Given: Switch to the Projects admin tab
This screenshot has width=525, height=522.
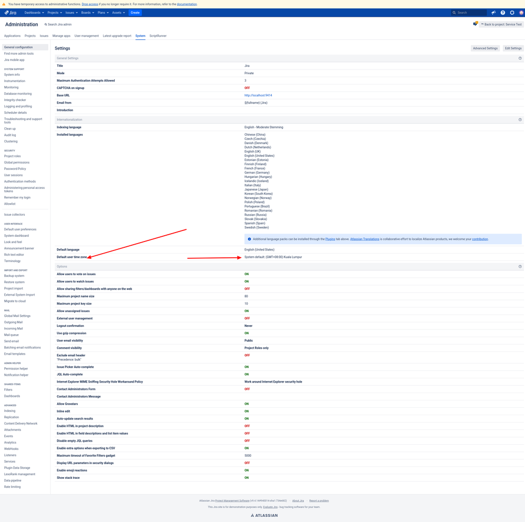Looking at the screenshot, I should (x=30, y=36).
